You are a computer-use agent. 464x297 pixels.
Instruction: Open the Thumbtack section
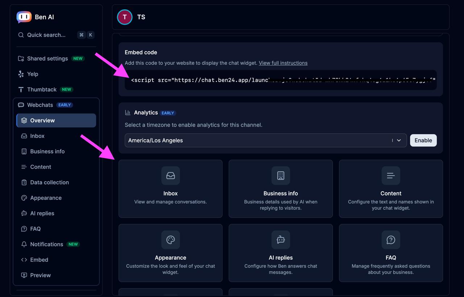click(56, 90)
